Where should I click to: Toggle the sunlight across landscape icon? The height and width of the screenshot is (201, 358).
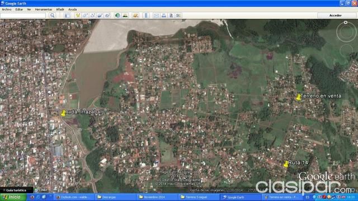point(125,15)
